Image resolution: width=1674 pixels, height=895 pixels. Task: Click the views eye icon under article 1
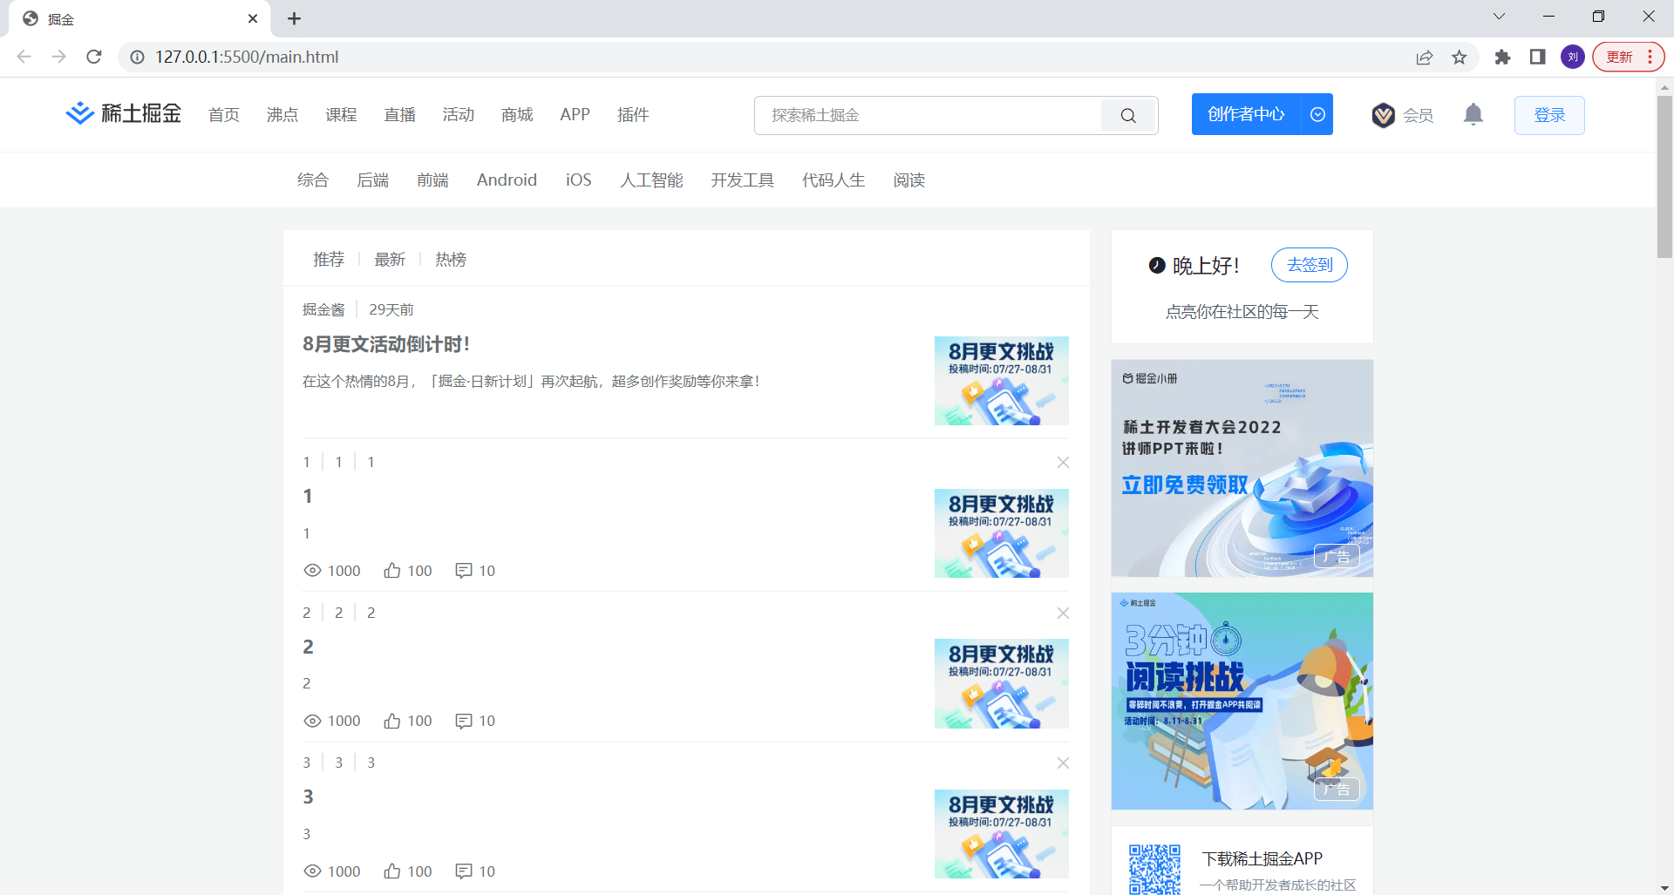pos(313,570)
